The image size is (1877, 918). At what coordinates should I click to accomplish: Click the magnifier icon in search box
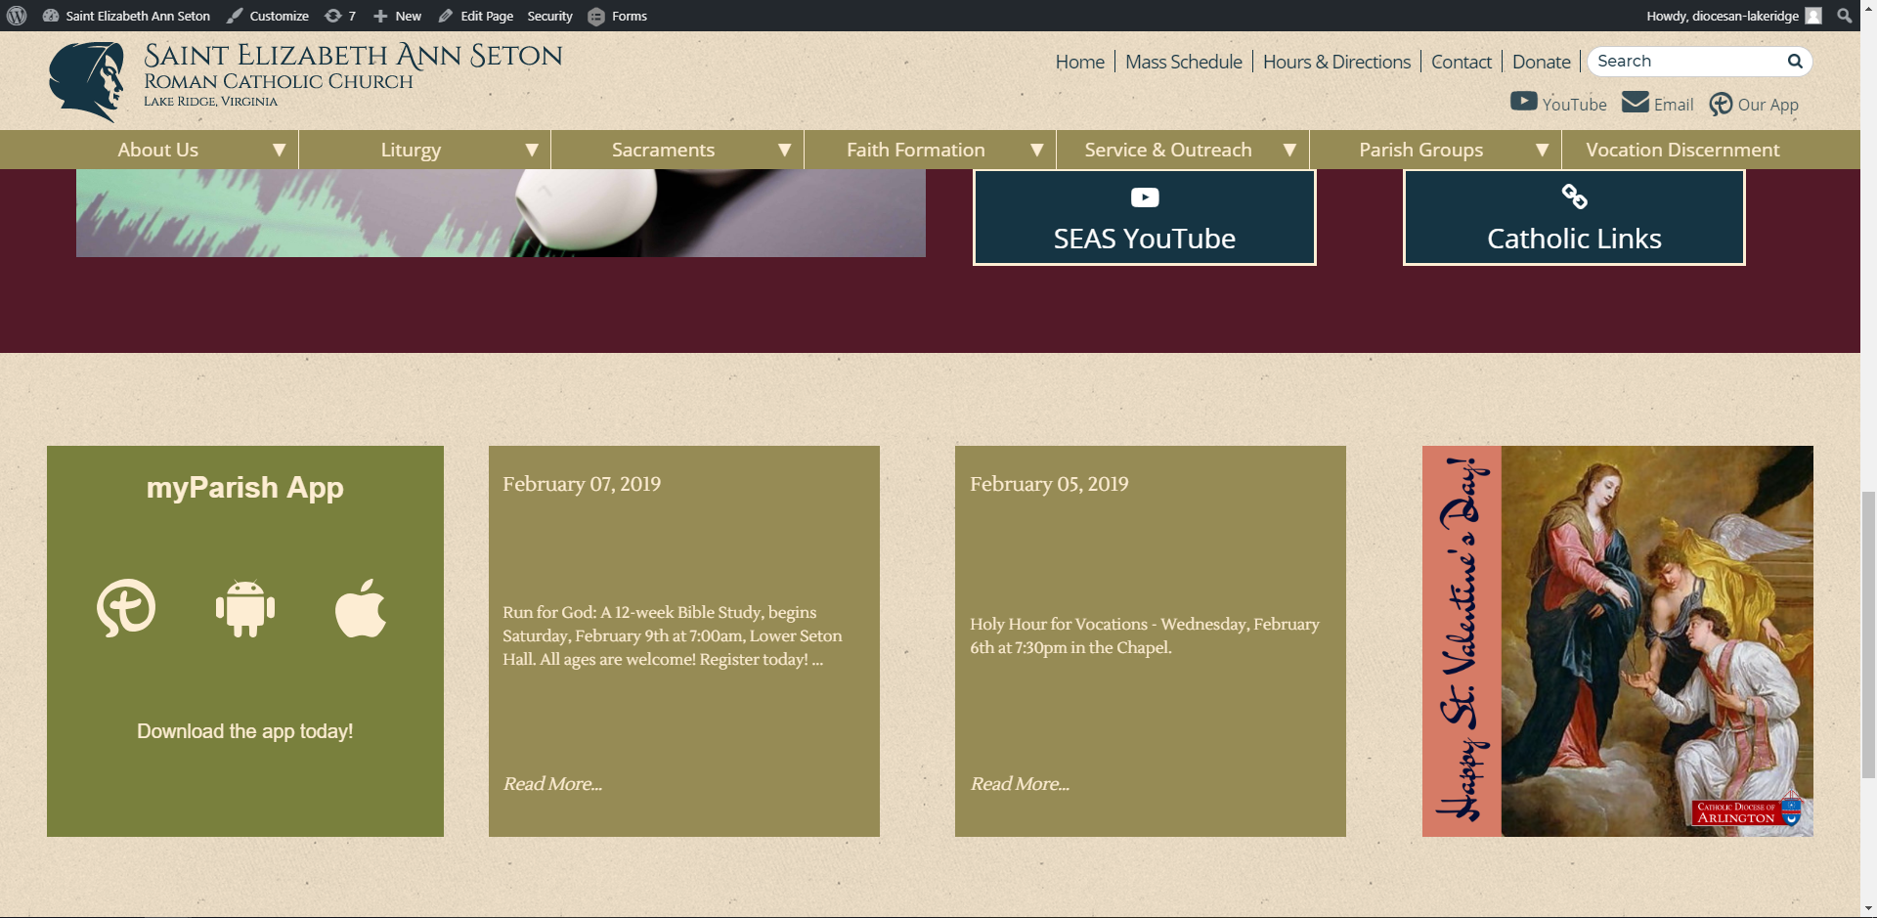(1794, 61)
